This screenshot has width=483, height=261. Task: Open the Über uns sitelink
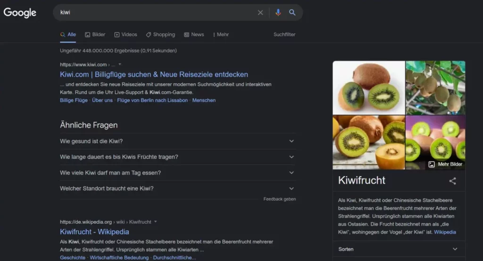[102, 100]
